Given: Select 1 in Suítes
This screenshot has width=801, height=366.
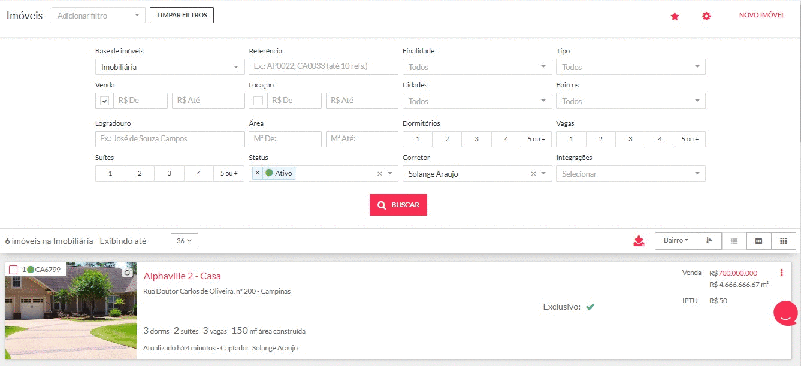Looking at the screenshot, I should pyautogui.click(x=110, y=173).
